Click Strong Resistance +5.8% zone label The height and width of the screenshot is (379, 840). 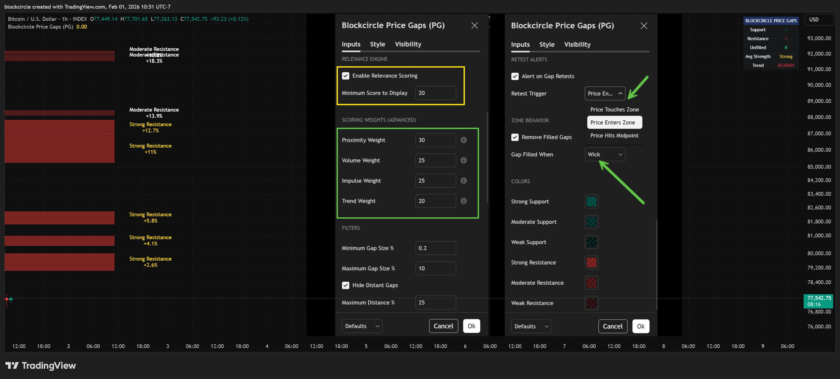pyautogui.click(x=150, y=217)
